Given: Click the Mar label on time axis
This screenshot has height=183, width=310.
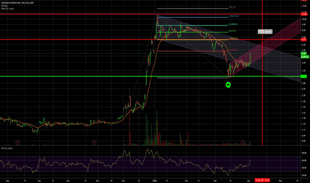Looking at the screenshot, I should coord(215,181).
